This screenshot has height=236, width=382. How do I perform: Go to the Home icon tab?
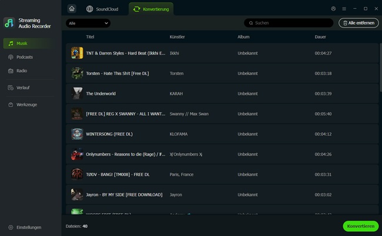coord(72,9)
